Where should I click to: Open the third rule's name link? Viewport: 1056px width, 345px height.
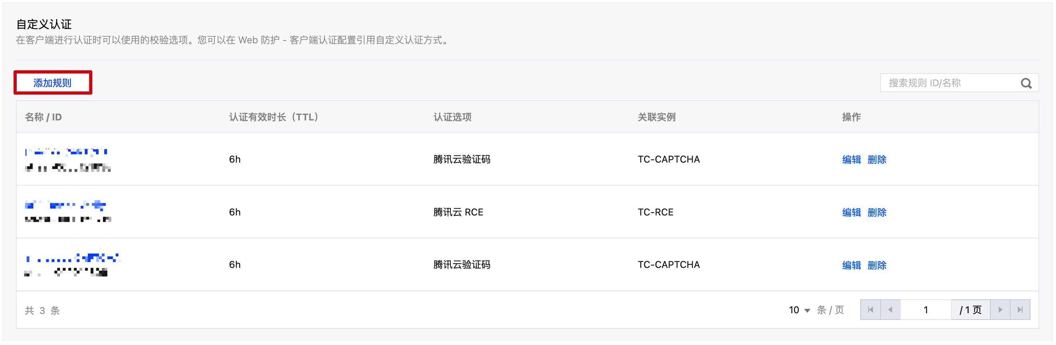click(73, 258)
